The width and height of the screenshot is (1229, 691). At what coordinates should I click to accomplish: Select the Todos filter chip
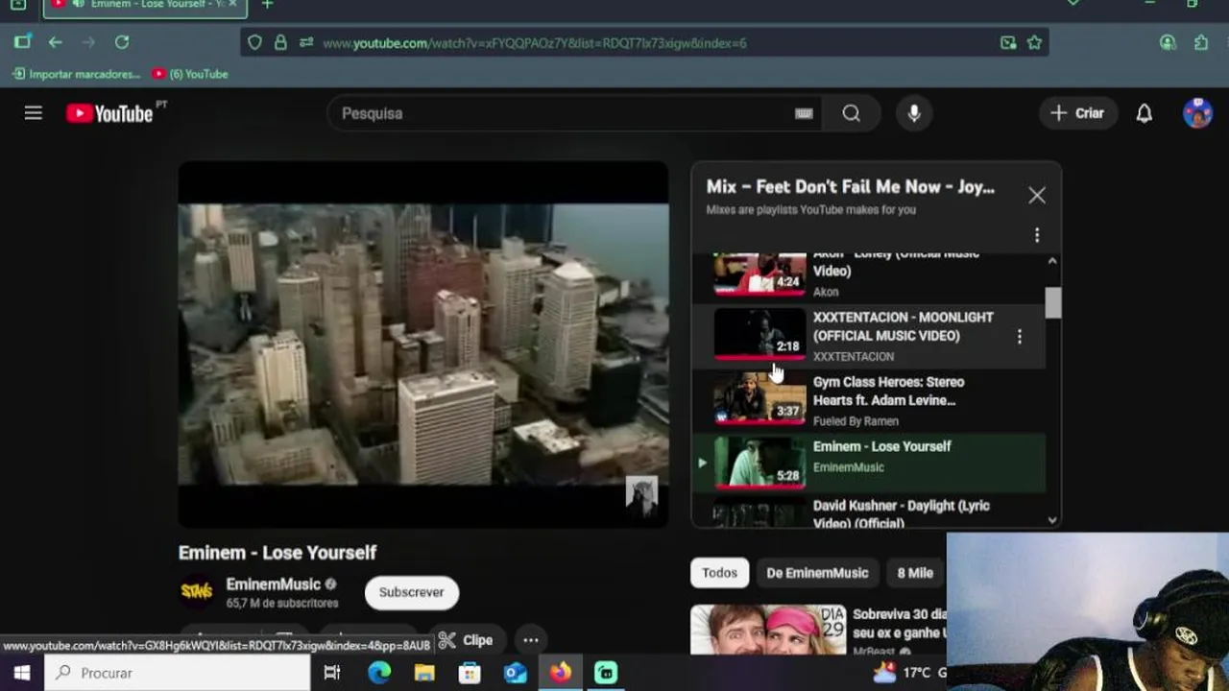click(719, 573)
